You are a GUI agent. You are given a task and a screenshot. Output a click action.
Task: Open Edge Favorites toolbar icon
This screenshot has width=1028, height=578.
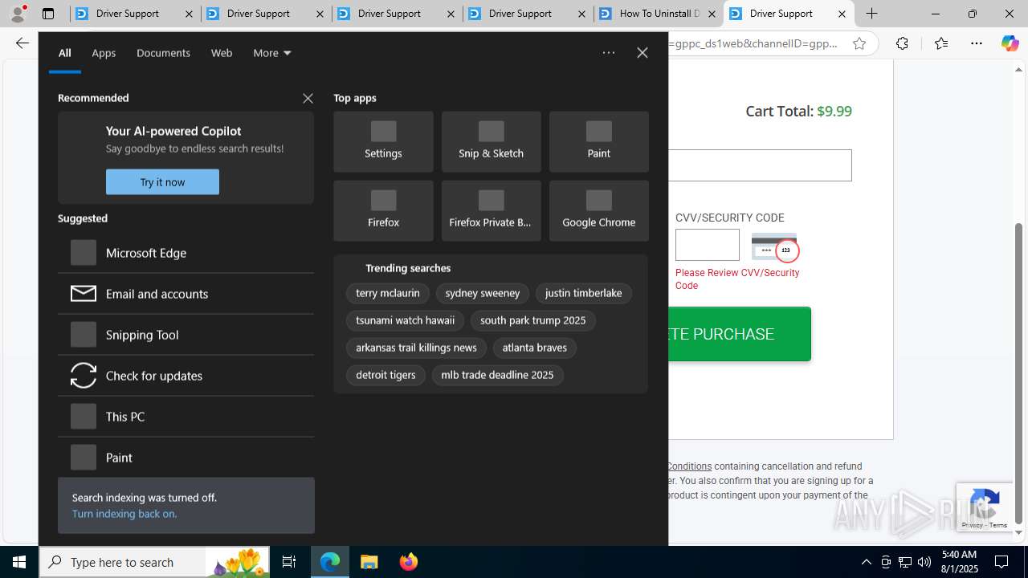click(940, 43)
